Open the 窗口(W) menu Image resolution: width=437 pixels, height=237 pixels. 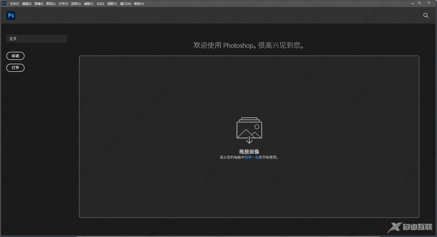[x=126, y=4]
